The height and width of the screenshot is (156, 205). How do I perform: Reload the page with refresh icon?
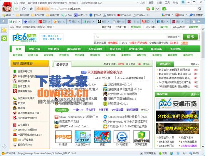(24, 9)
